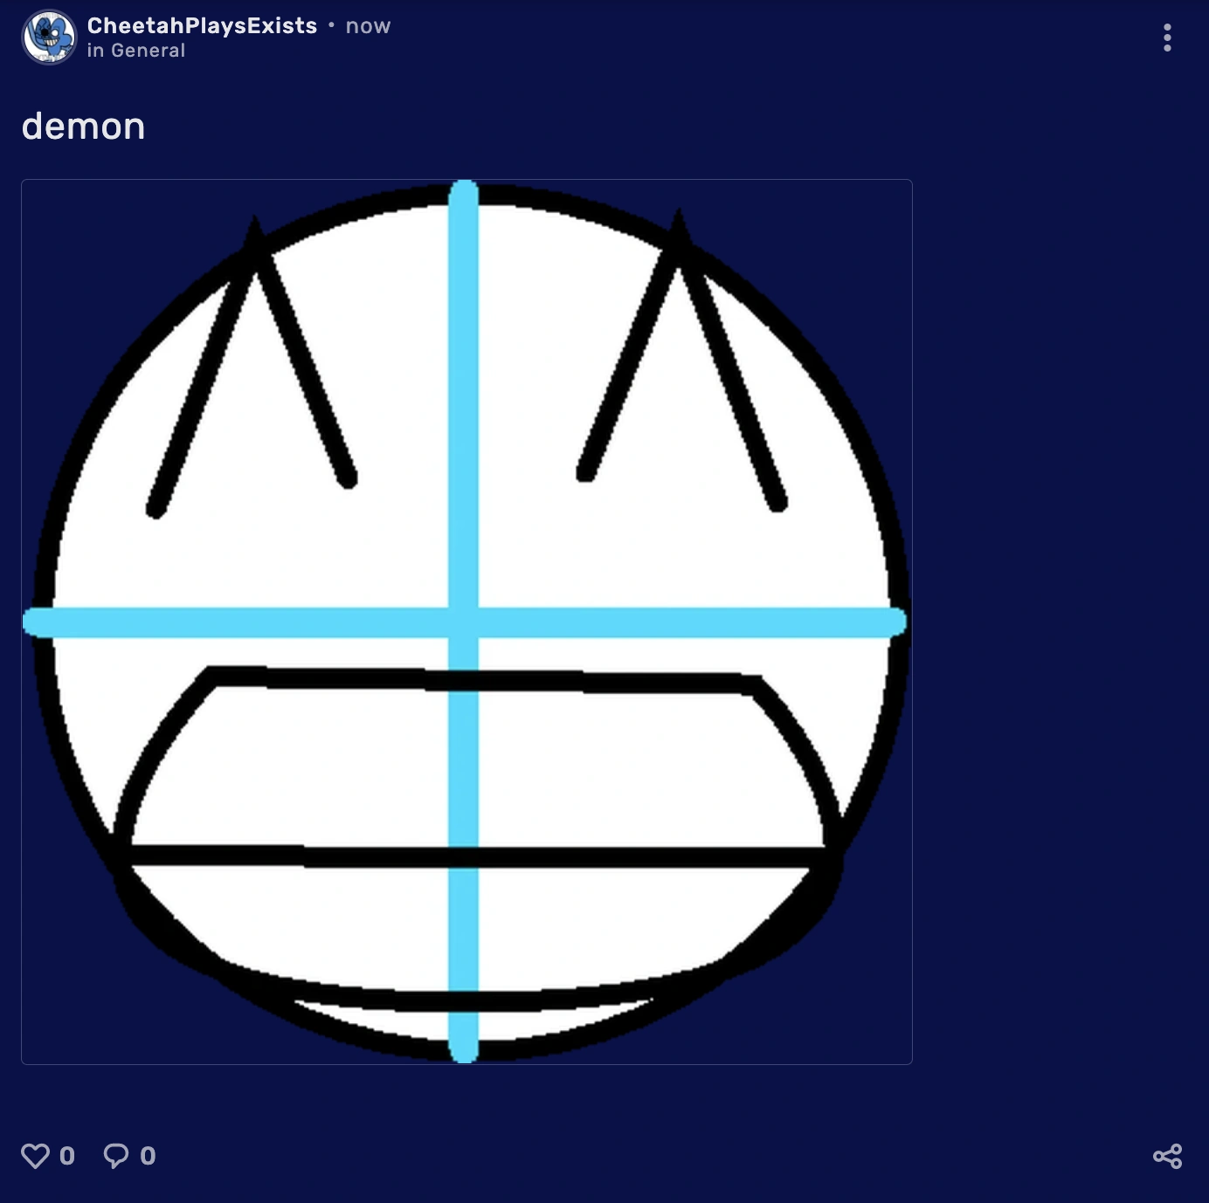Click the CheetahPlaysExists username
This screenshot has height=1203, width=1209.
[x=202, y=26]
